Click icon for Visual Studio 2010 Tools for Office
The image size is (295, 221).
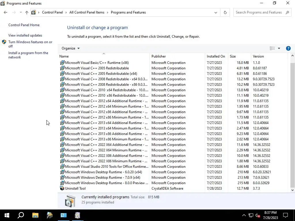[x=62, y=166]
